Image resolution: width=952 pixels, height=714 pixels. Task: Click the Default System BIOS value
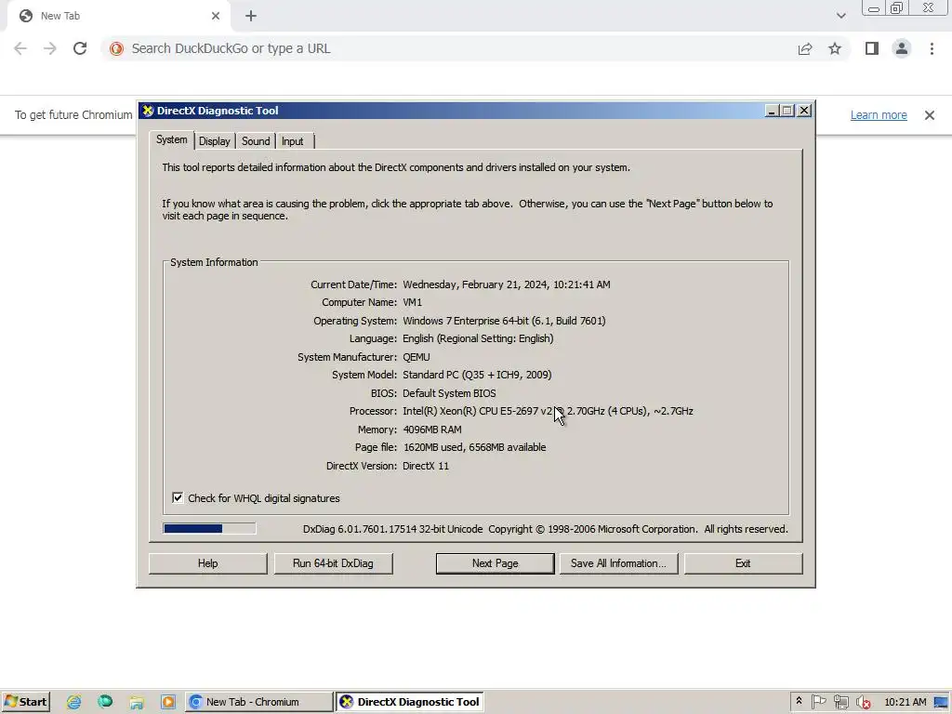coord(449,393)
